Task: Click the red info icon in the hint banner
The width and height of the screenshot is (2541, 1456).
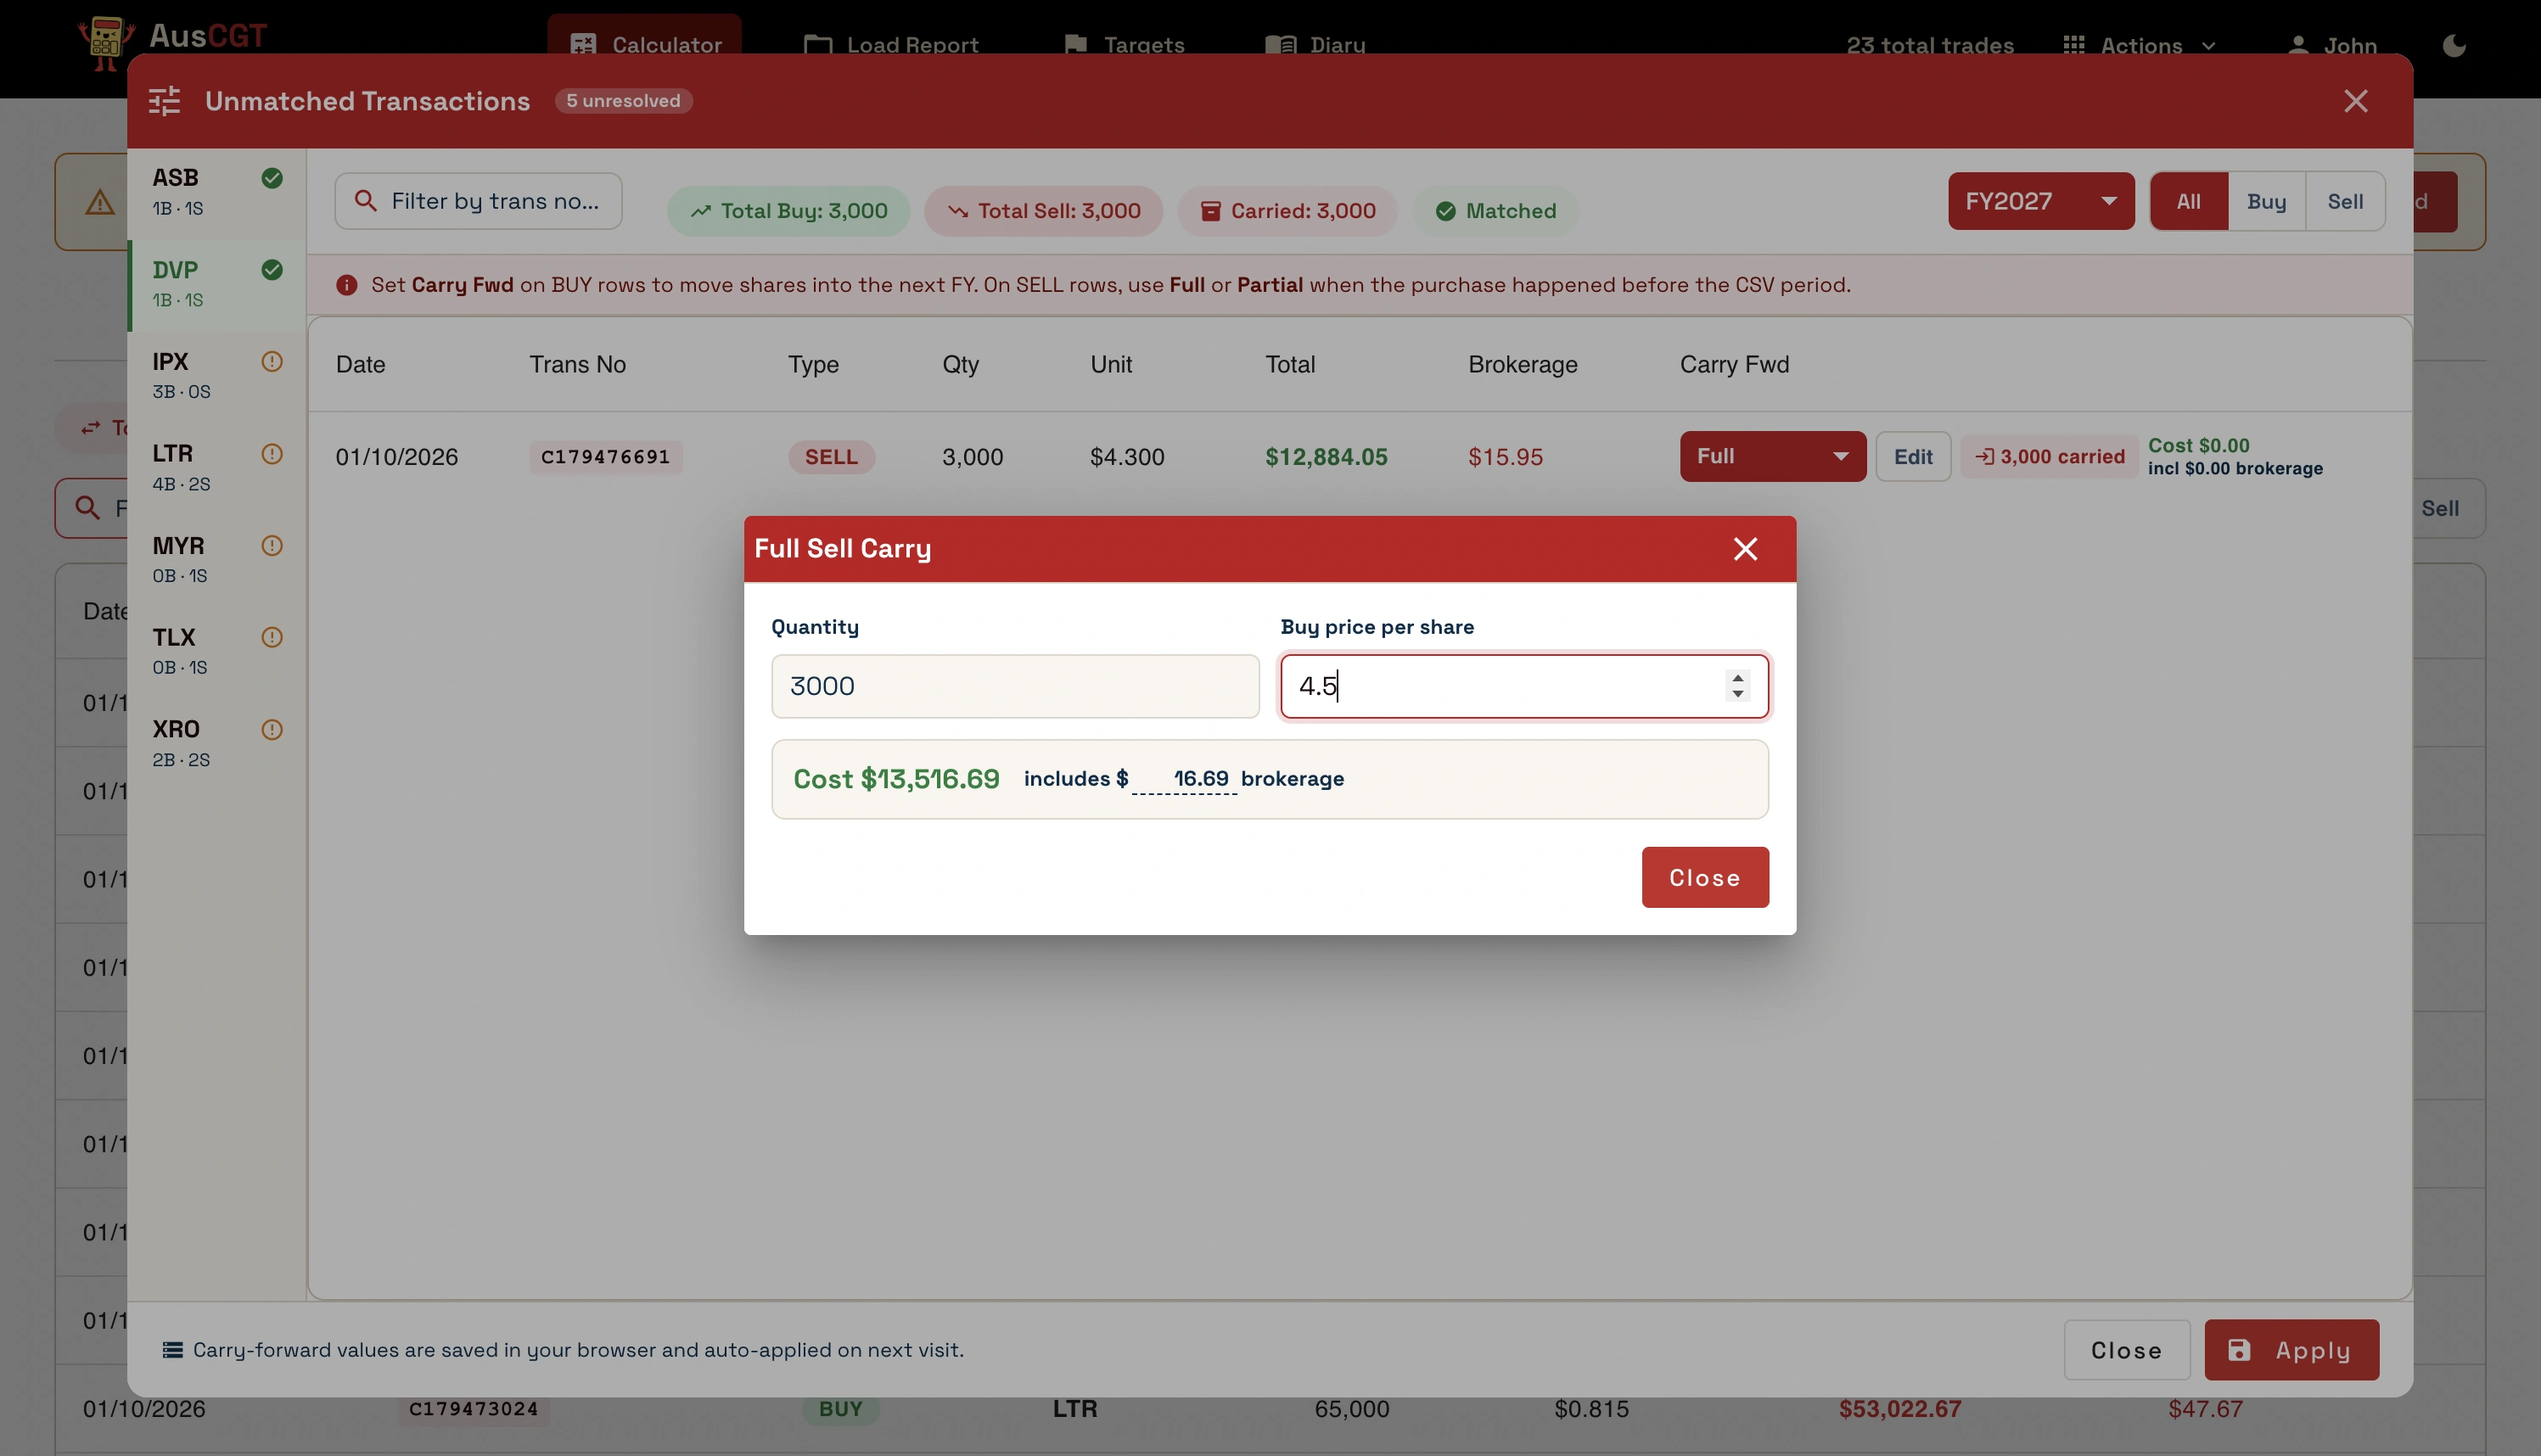Action: coord(347,285)
